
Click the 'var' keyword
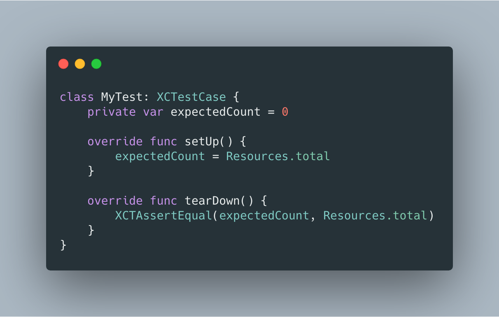coord(153,112)
